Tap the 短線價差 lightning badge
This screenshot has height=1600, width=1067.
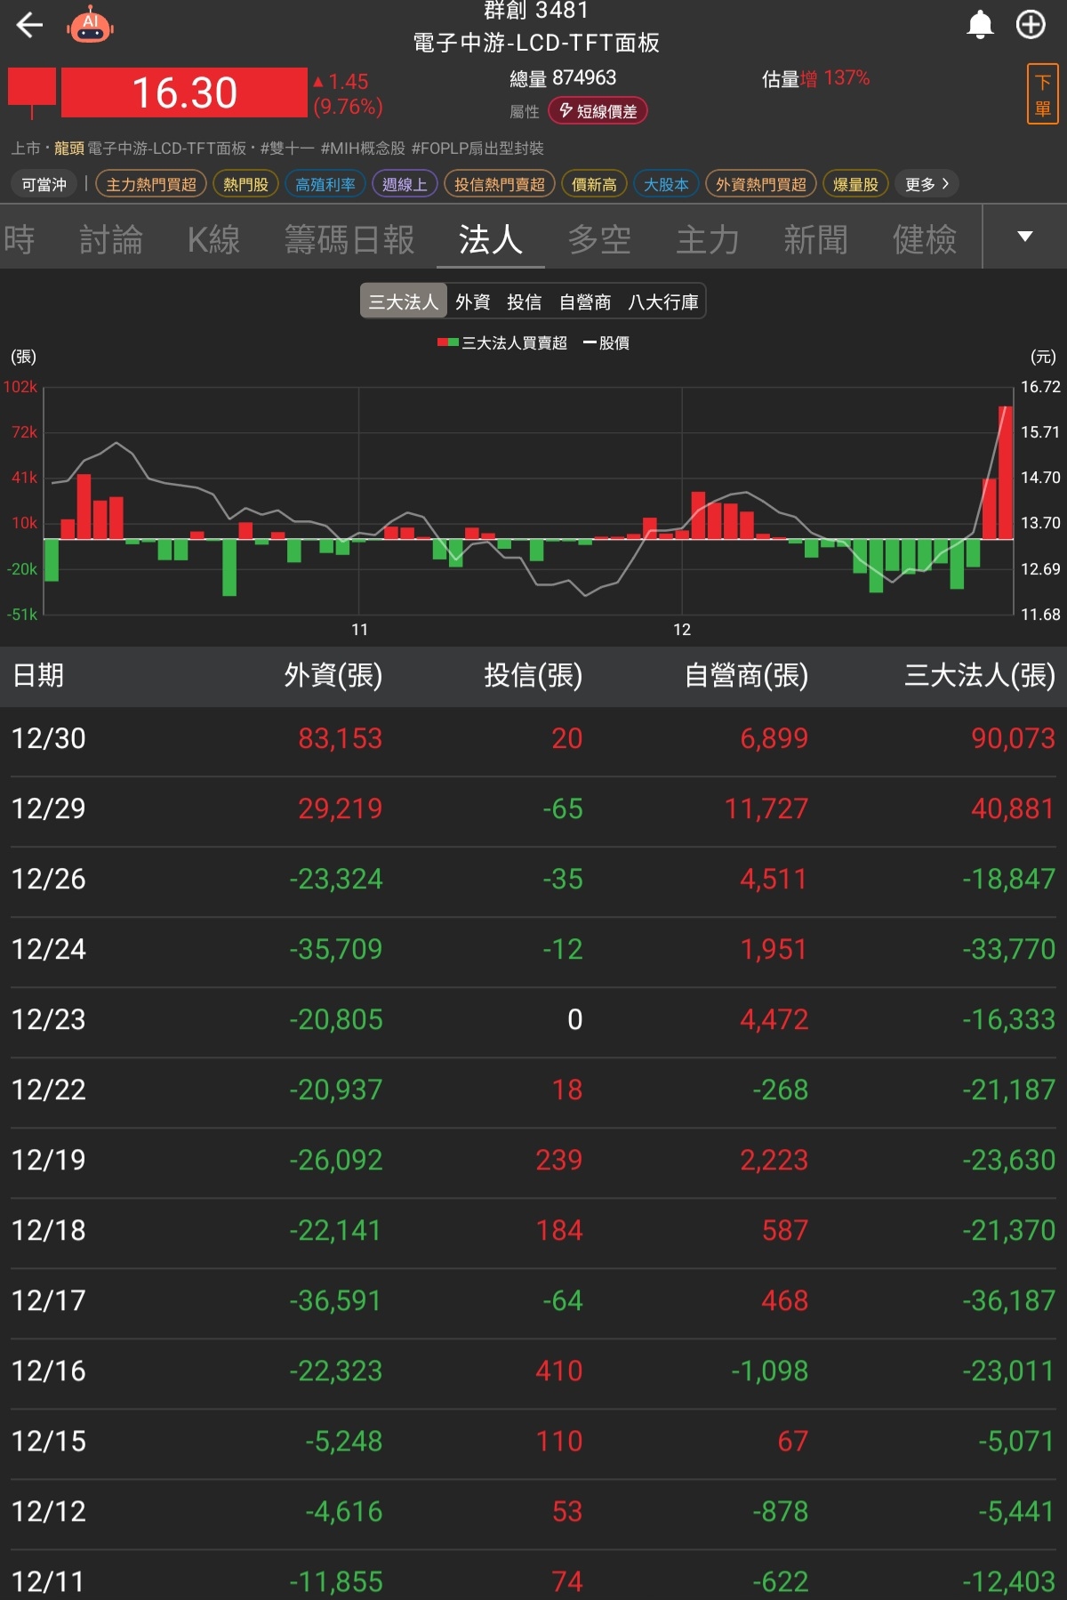598,111
